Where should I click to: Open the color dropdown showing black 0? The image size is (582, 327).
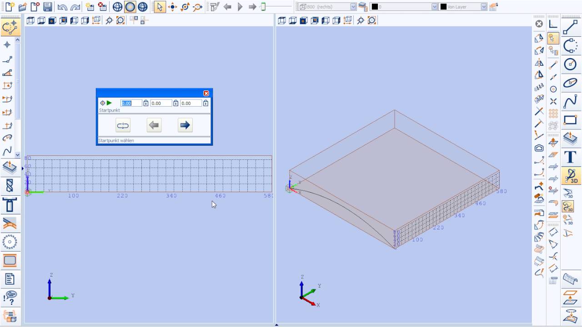(434, 7)
